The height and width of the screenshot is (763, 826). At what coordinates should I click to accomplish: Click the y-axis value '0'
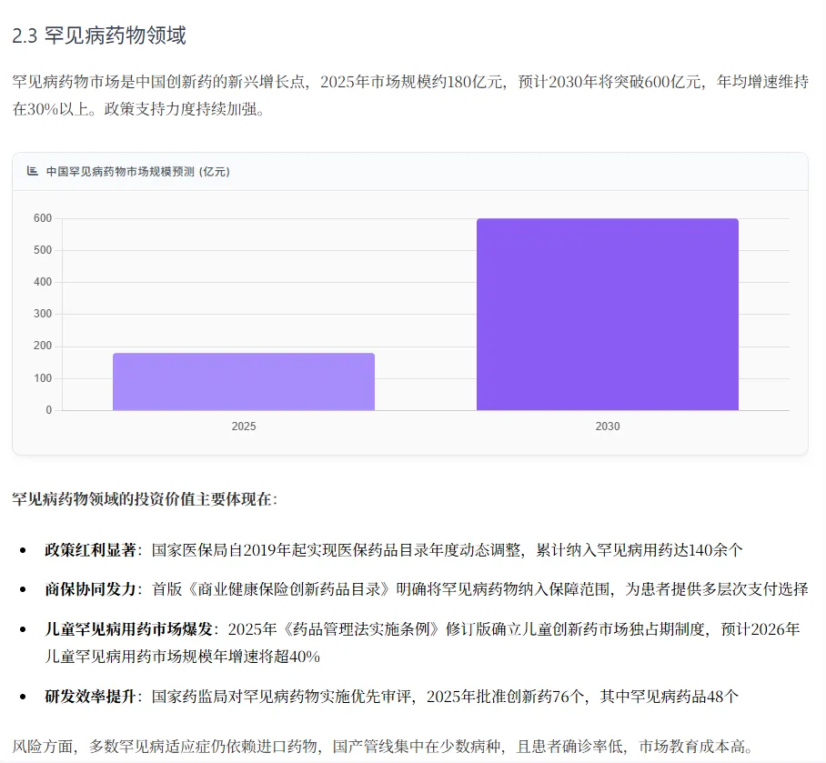click(48, 410)
